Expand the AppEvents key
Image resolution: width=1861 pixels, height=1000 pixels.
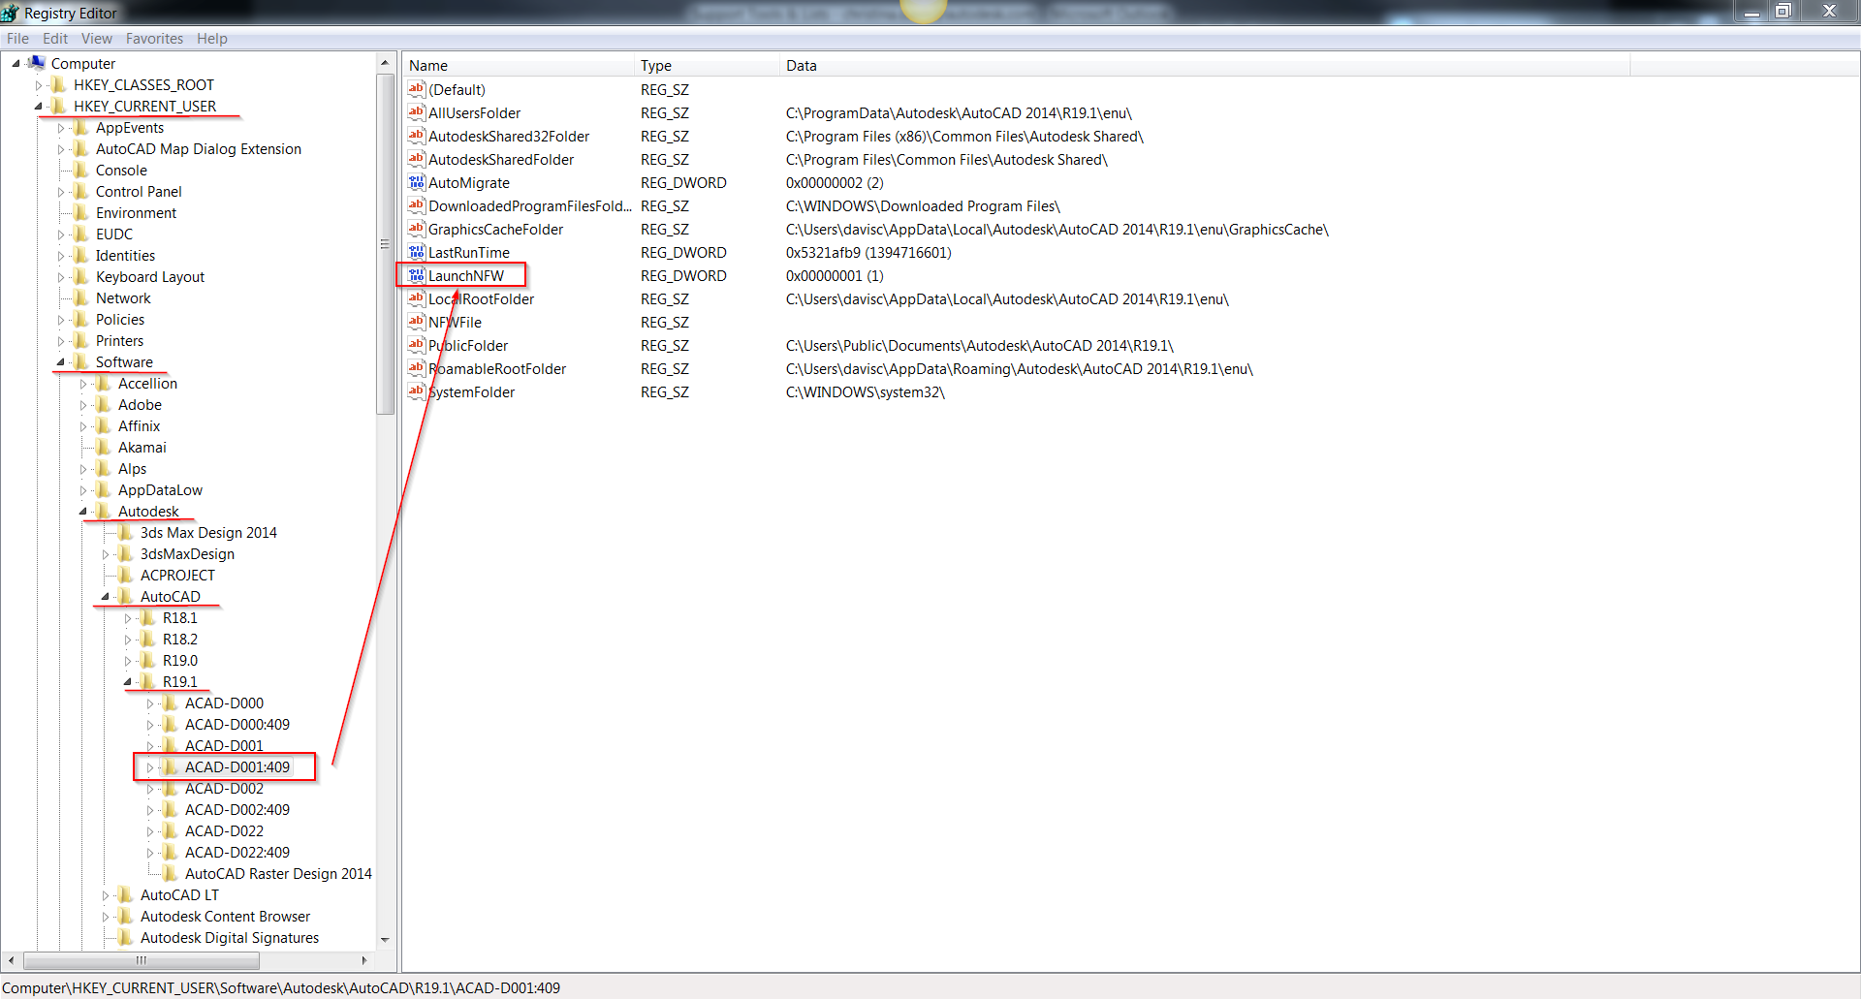[x=61, y=128]
